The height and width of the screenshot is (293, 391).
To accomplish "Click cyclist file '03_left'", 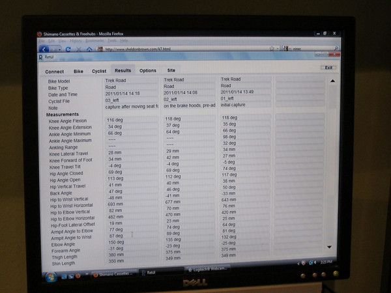I will (x=112, y=100).
